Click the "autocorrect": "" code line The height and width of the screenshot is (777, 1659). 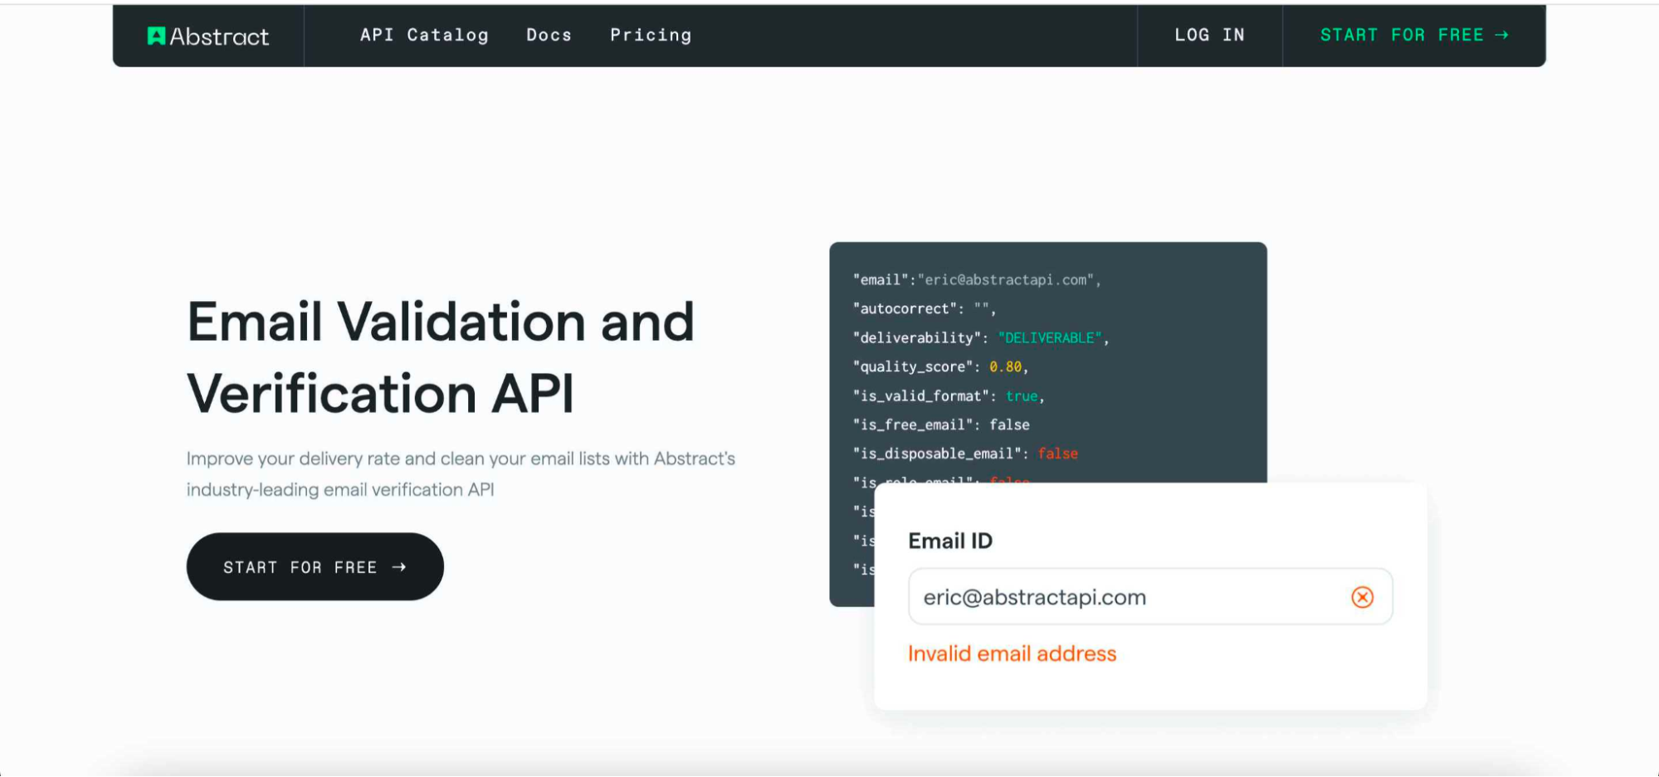click(x=925, y=308)
